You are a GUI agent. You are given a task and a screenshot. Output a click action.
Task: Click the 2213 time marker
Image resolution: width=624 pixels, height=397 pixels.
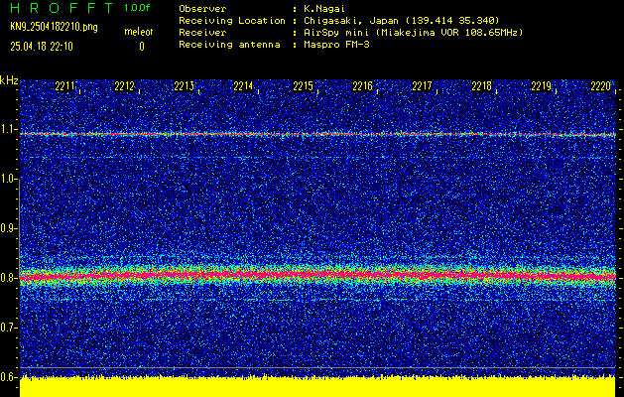click(184, 86)
